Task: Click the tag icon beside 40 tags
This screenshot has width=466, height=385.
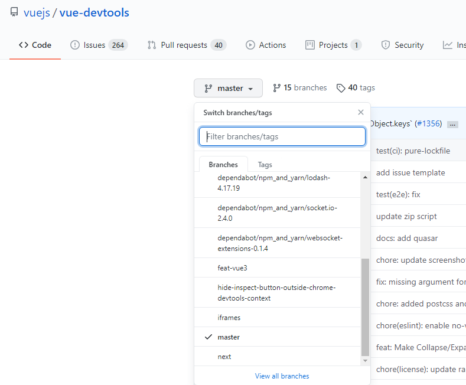Action: [x=341, y=88]
